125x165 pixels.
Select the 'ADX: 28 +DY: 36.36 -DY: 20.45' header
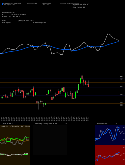(x=15, y=126)
